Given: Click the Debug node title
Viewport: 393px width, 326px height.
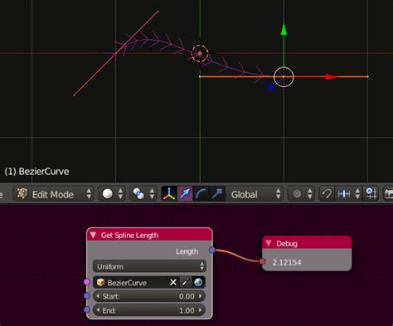Looking at the screenshot, I should click(287, 244).
